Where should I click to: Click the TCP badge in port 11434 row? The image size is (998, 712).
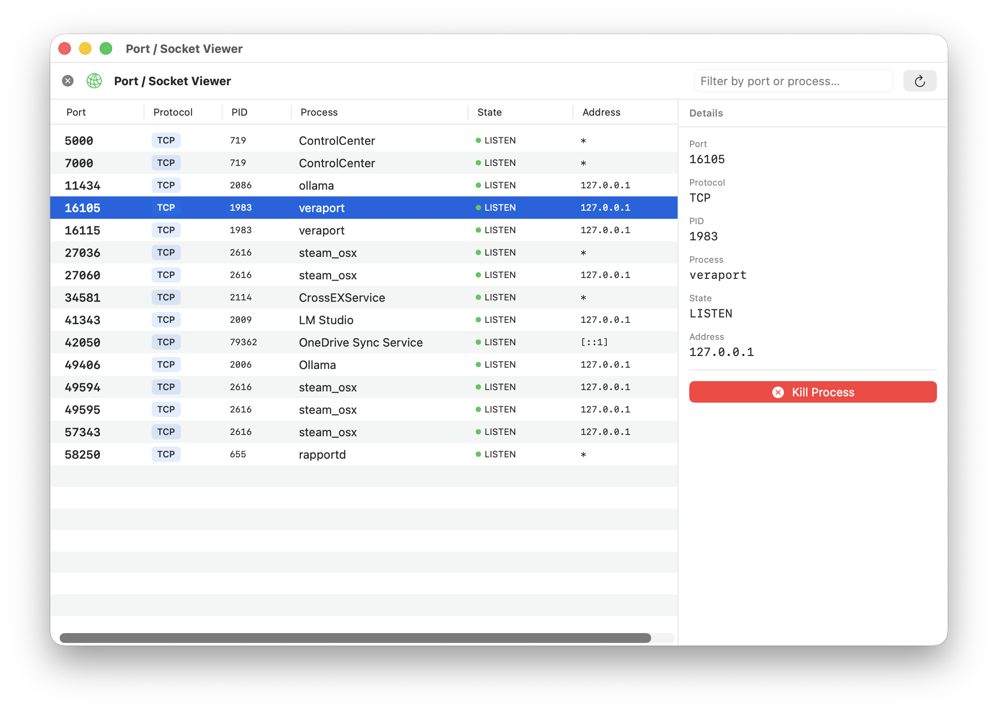pos(166,185)
